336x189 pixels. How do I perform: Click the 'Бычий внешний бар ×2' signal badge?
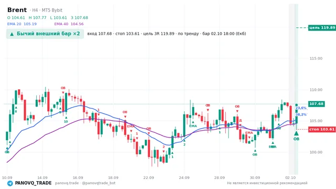click(x=45, y=34)
